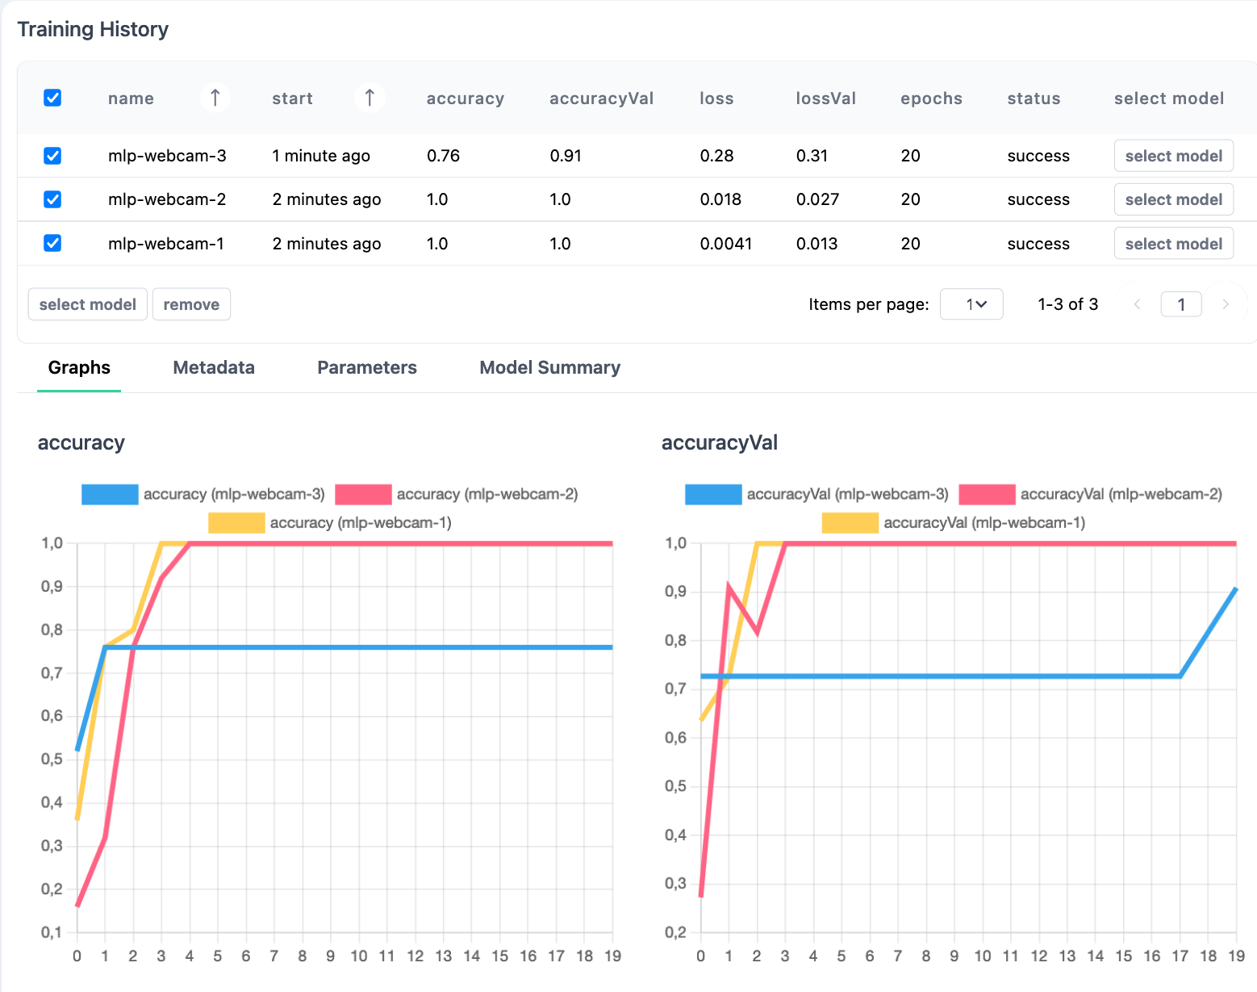The height and width of the screenshot is (992, 1257).
Task: Click the accuracy (mlp-webcam-2) legend swatch
Action: click(x=362, y=493)
